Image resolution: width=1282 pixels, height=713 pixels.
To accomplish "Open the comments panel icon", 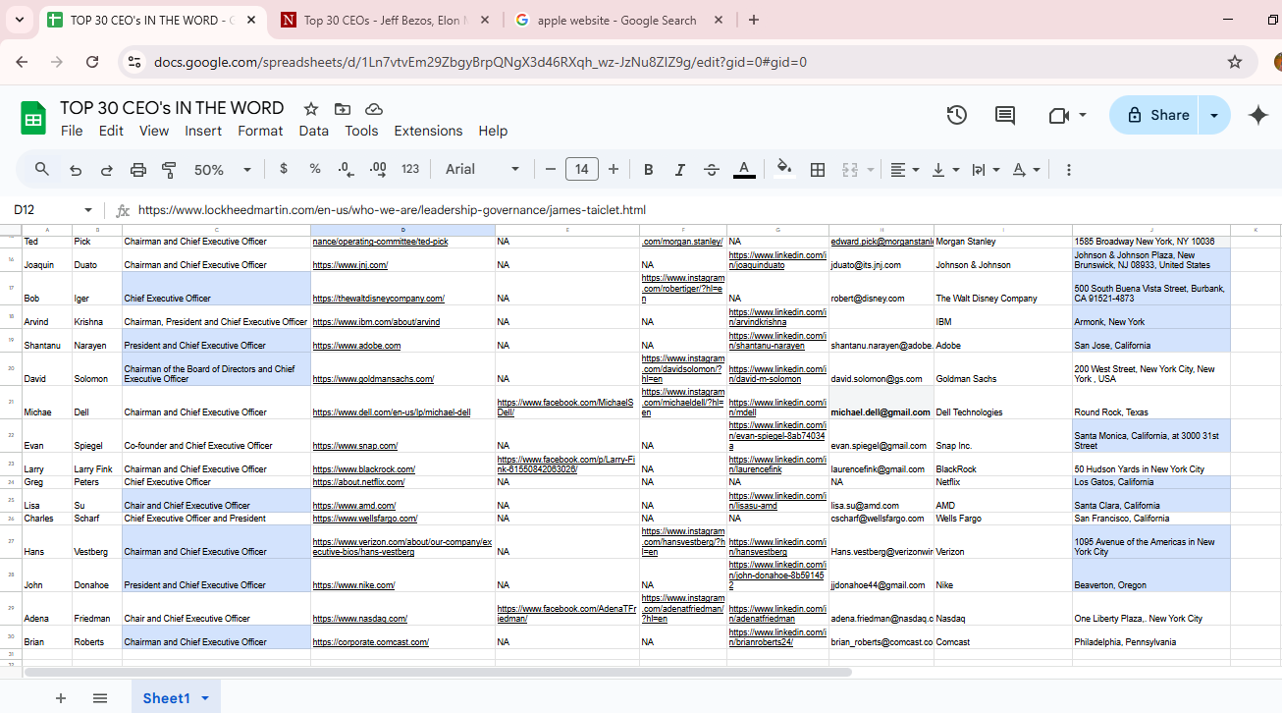I will tap(1005, 115).
